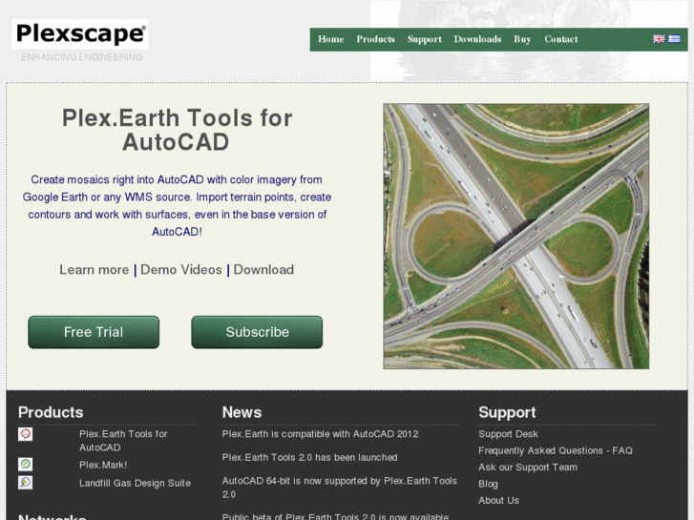Click the ENHANCING ENGINEERING tagline

[82, 57]
